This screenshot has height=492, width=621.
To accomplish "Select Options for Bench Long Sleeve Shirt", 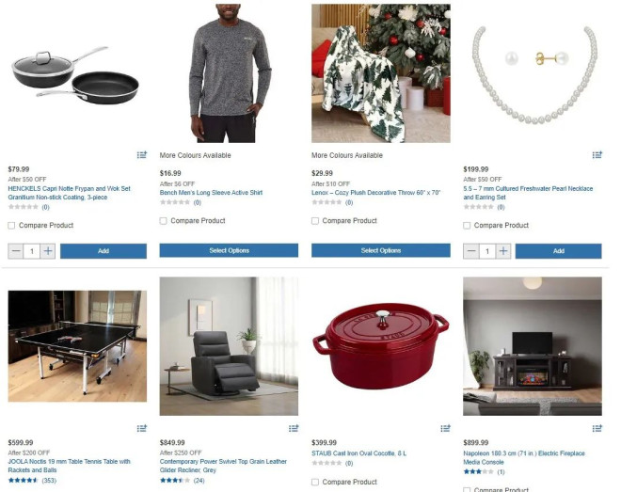I will pyautogui.click(x=229, y=250).
